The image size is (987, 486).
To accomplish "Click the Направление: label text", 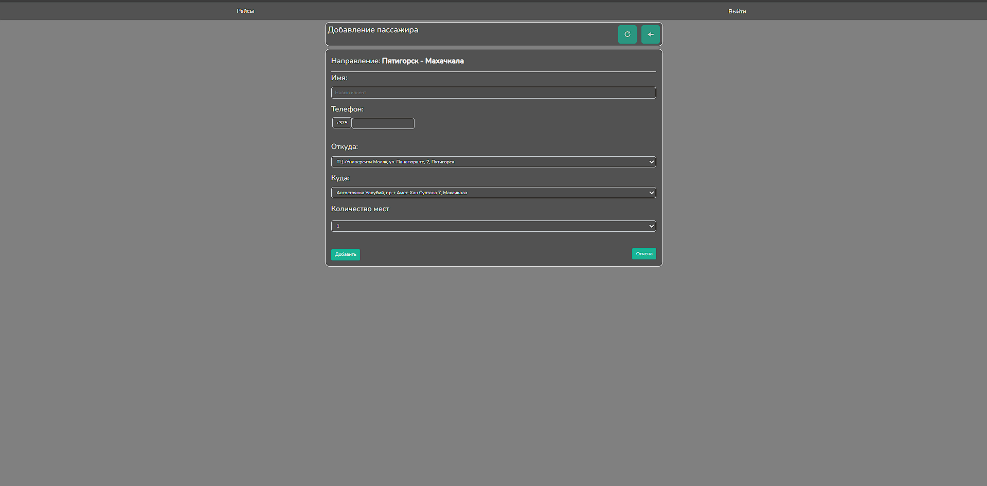I will [x=355, y=61].
